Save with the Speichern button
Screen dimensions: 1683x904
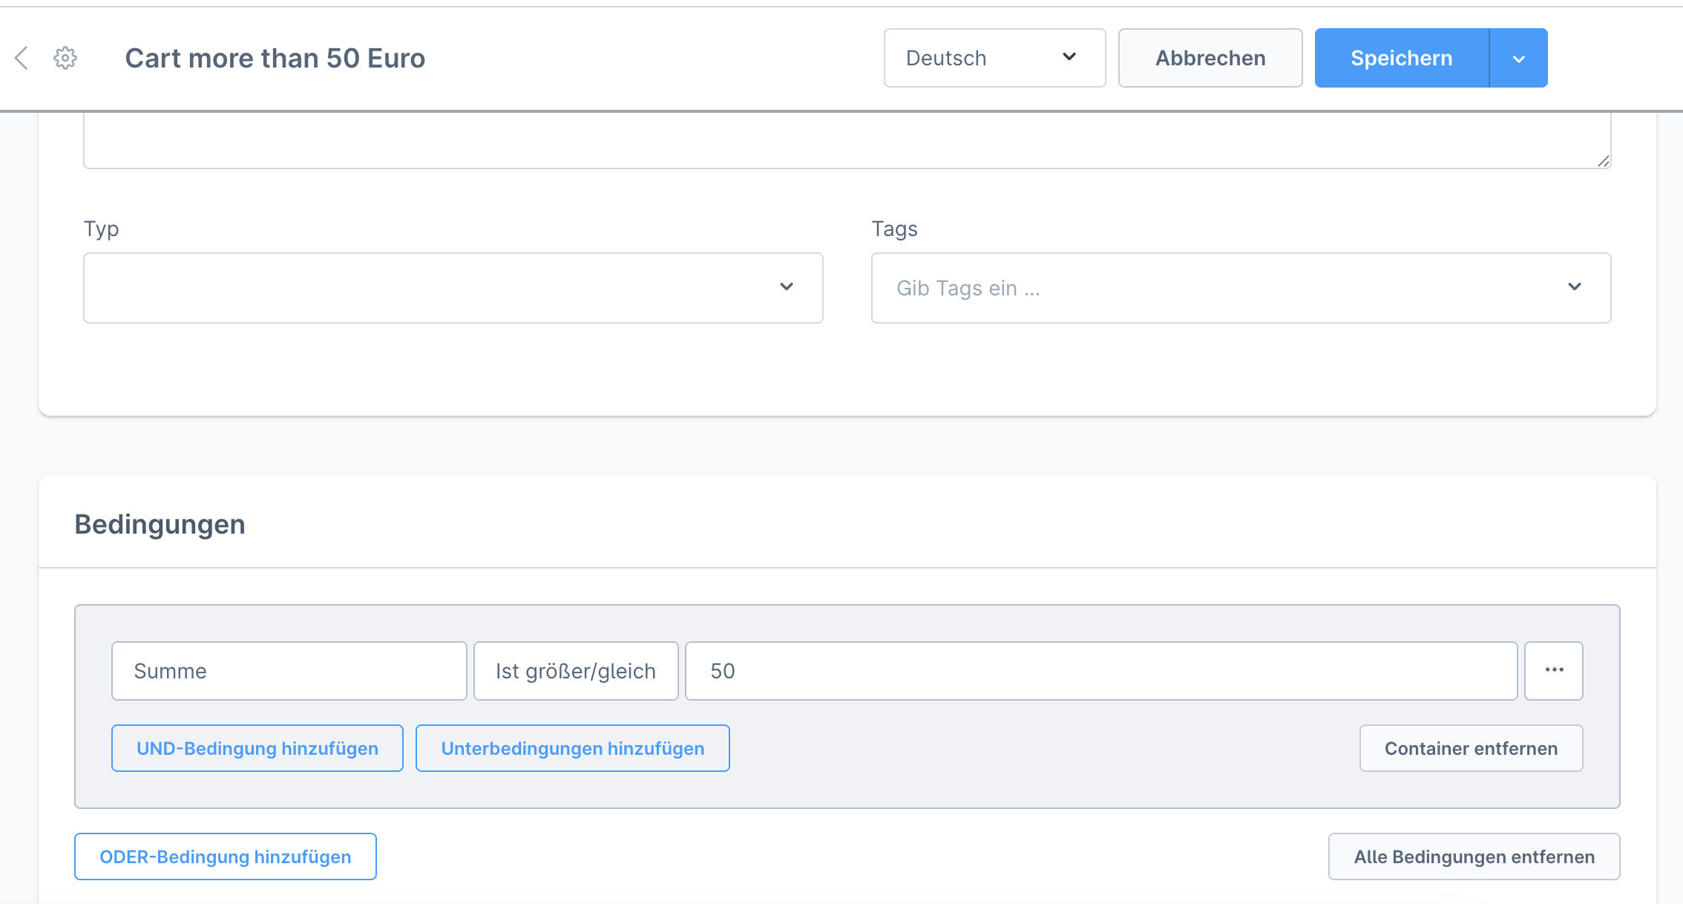click(1401, 58)
